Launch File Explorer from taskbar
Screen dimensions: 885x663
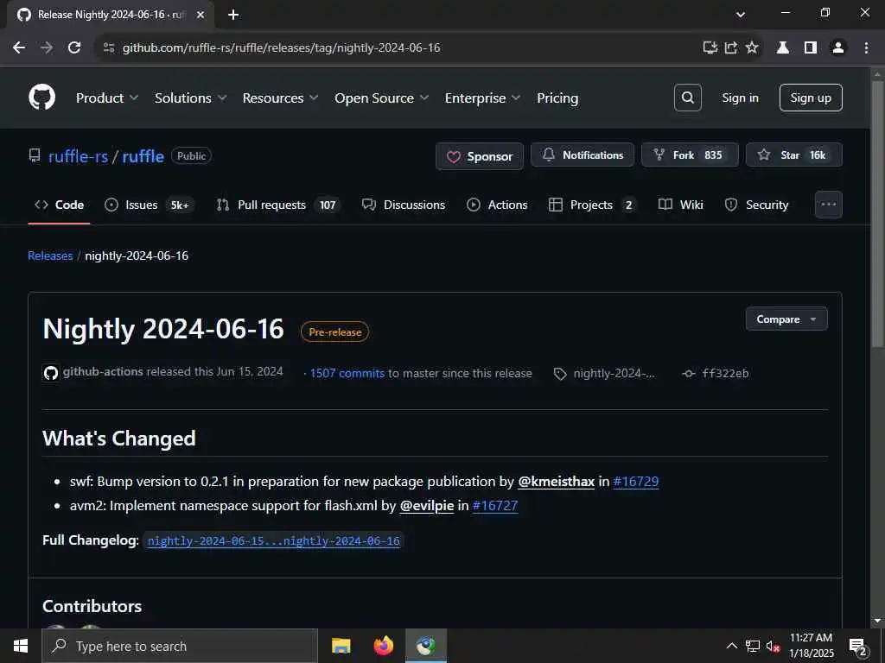point(341,646)
